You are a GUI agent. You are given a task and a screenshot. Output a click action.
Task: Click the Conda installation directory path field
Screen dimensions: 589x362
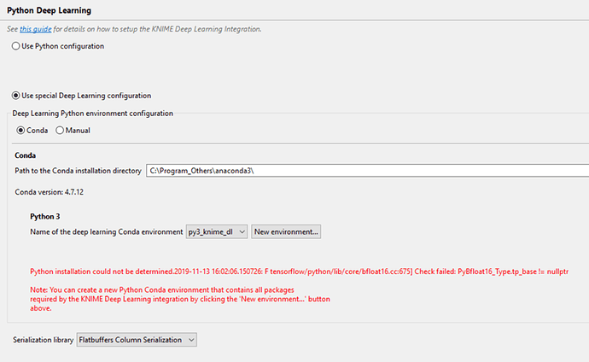(367, 171)
